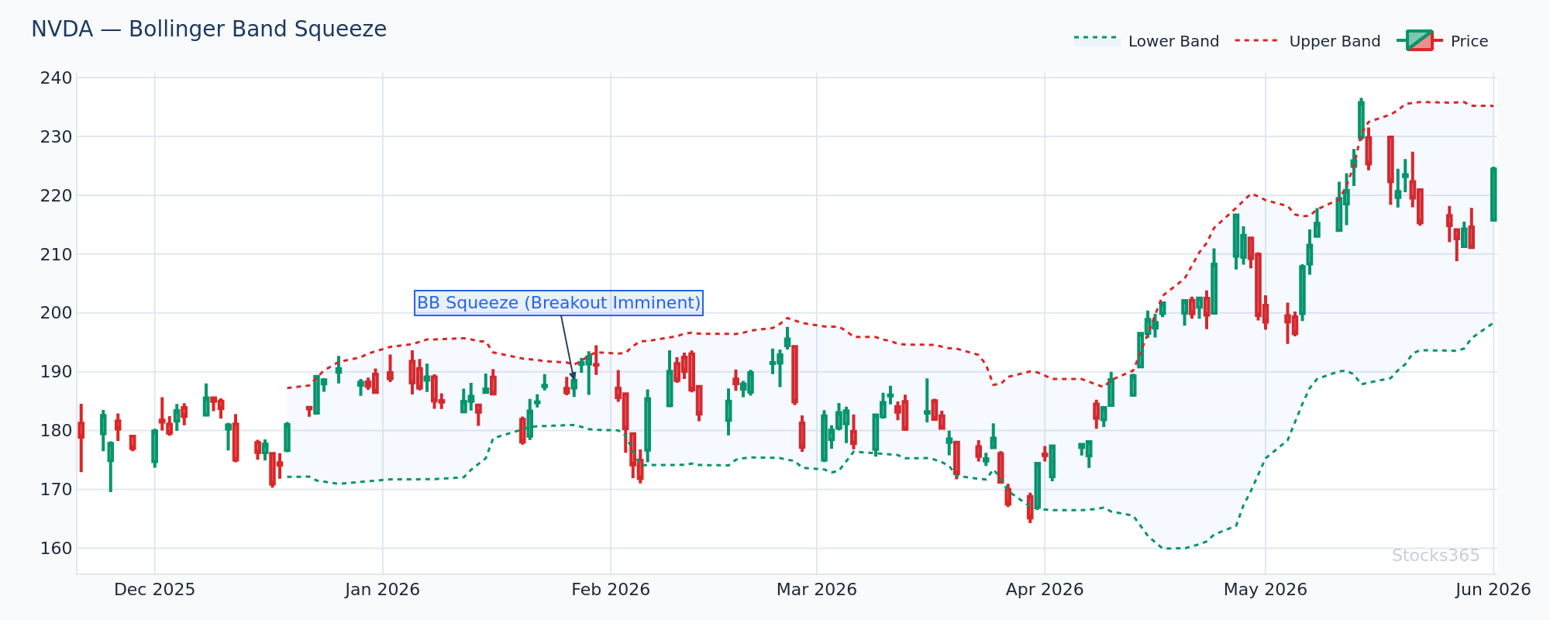
Task: Click the 220 y-axis tick label
Action: click(56, 196)
